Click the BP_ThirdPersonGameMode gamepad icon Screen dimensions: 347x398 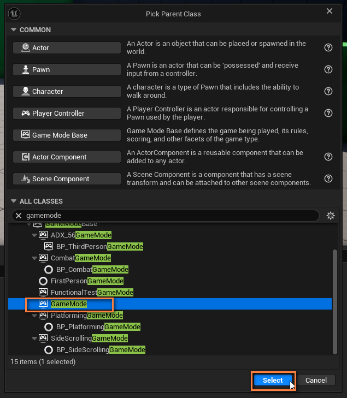point(49,246)
